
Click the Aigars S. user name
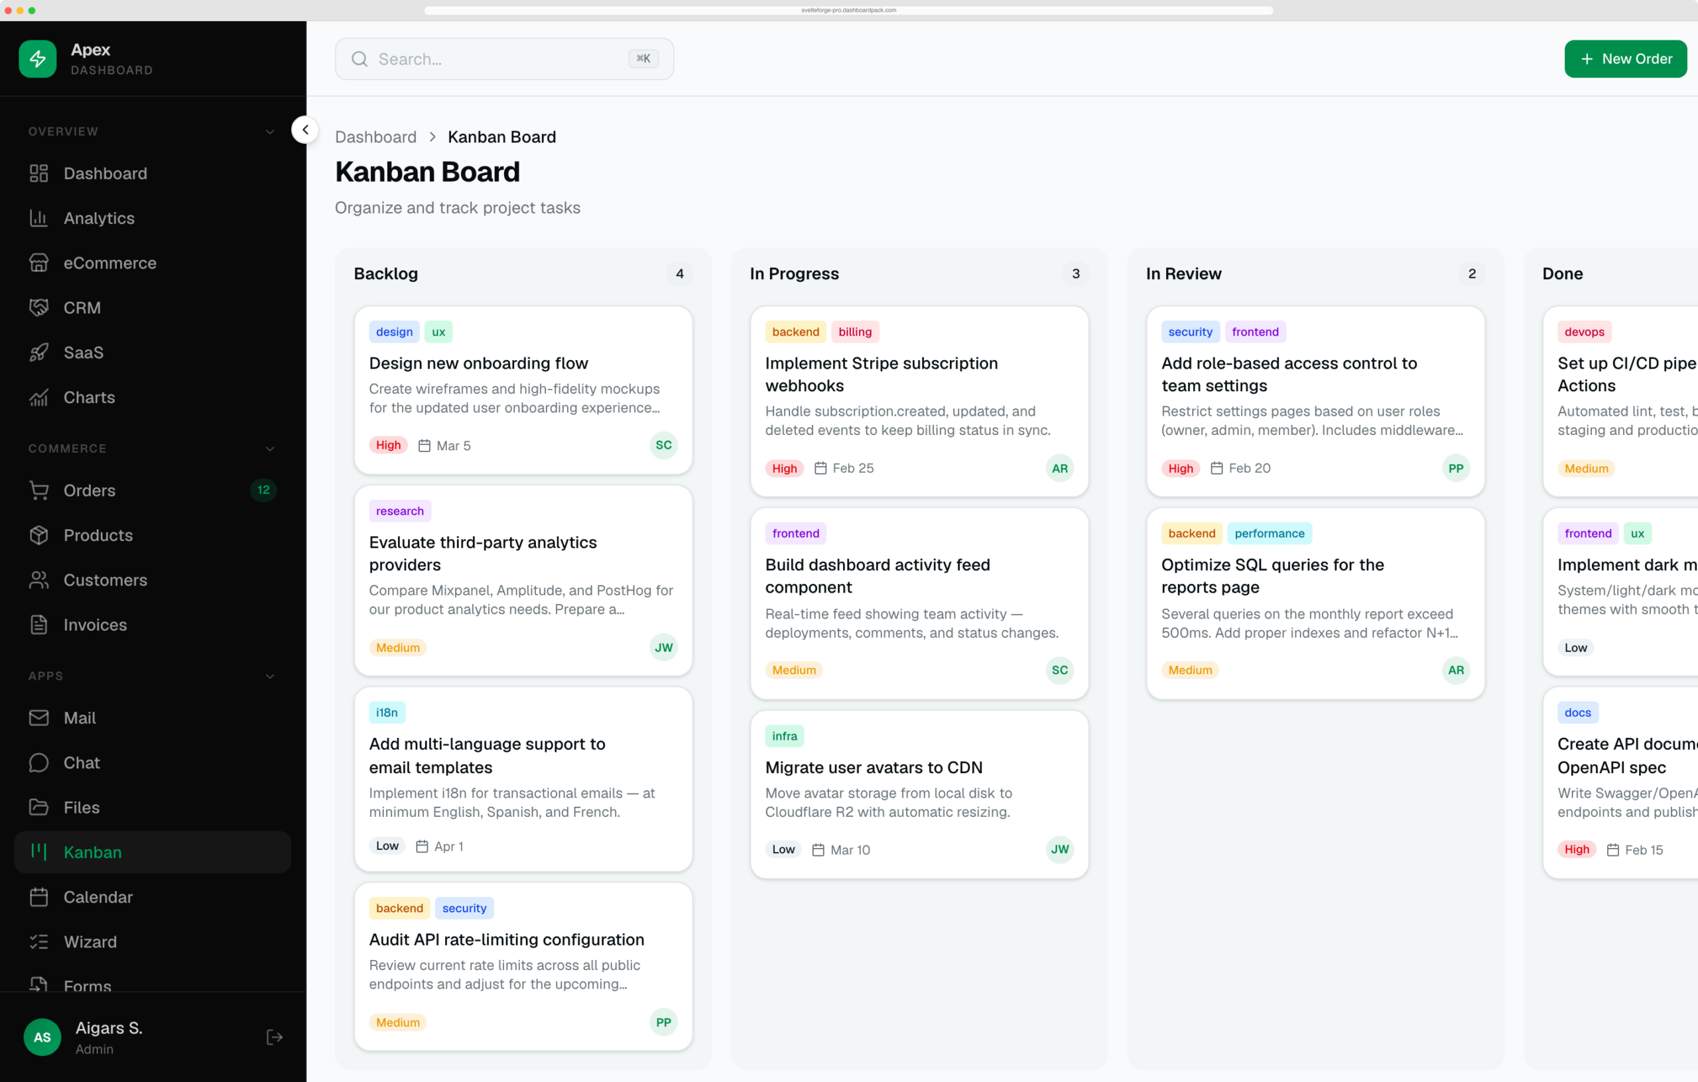point(109,1028)
